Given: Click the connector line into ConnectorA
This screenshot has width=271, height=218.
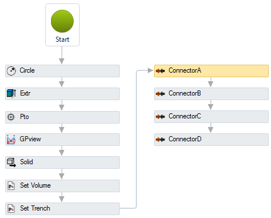Looking at the screenshot, I should [136, 139].
